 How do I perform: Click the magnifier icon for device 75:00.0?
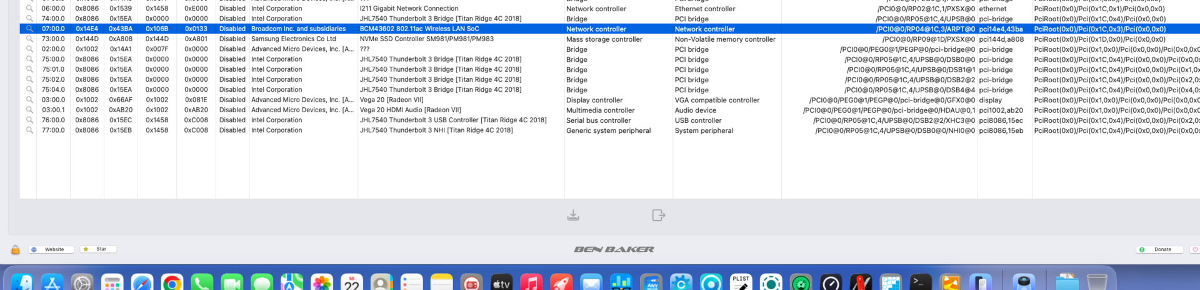coord(29,59)
